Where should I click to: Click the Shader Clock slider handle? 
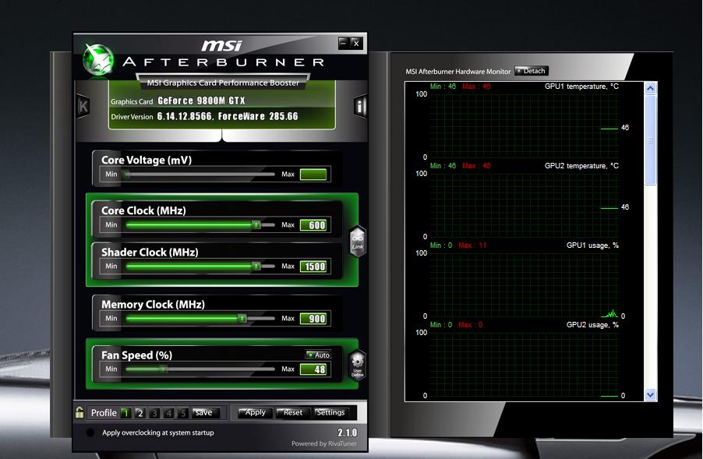tap(256, 267)
